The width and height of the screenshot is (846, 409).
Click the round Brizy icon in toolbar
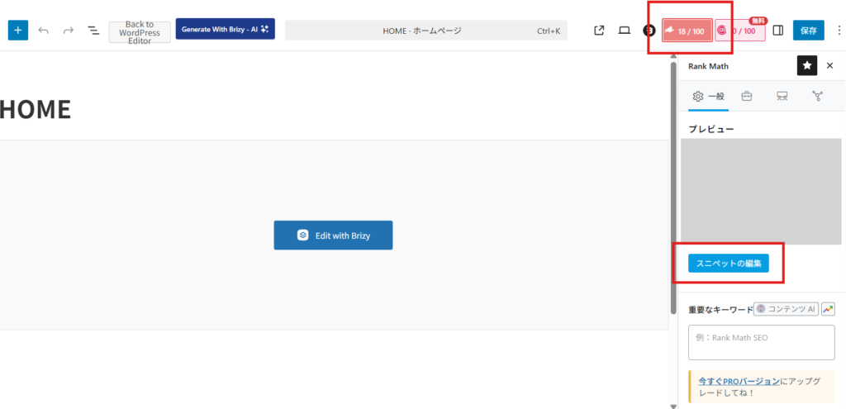(x=649, y=31)
